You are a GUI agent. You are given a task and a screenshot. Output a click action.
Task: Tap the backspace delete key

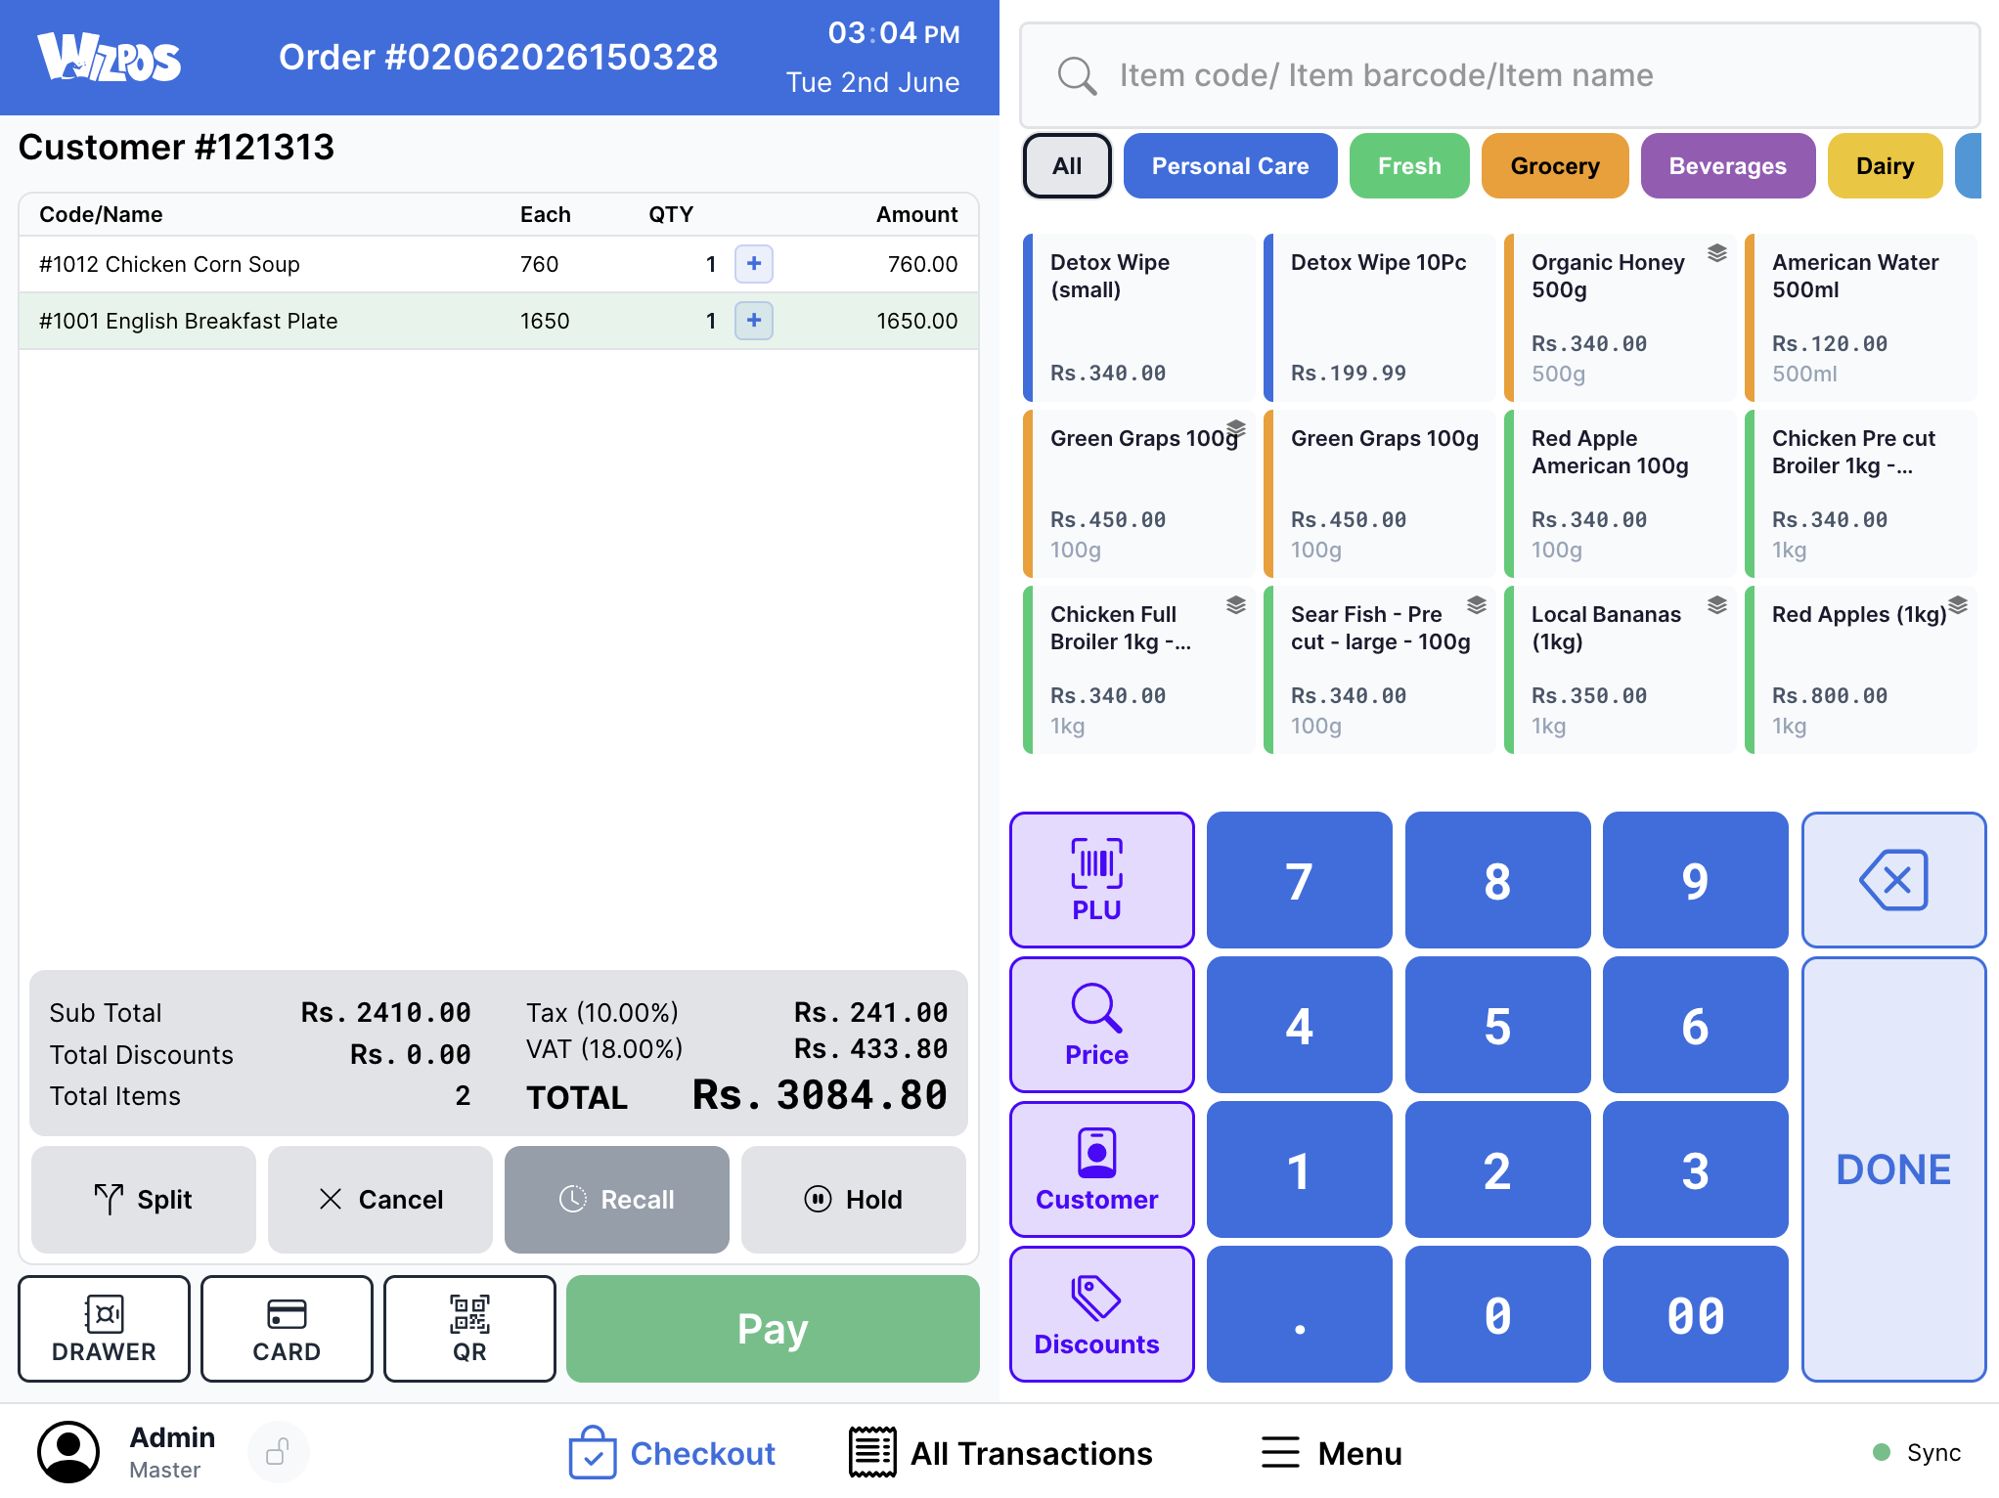tap(1893, 879)
